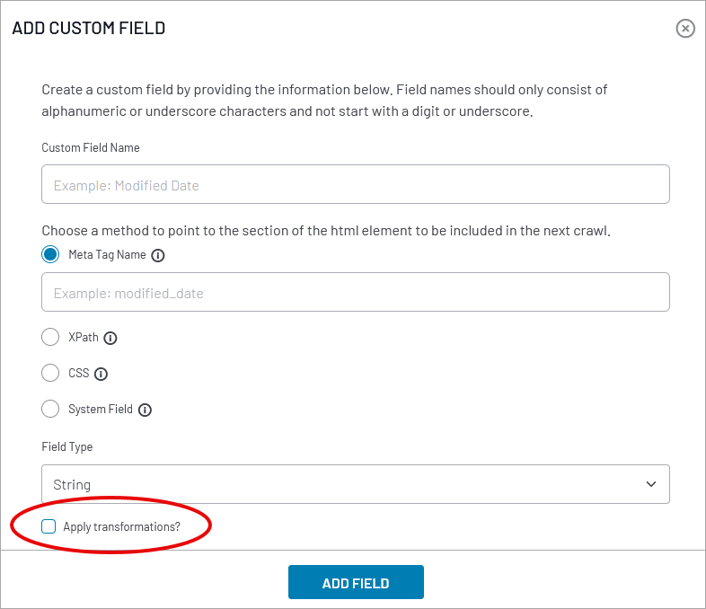Close the Add Custom Field dialog

685,29
